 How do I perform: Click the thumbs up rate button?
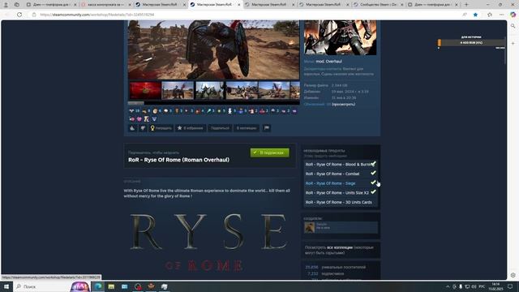tap(132, 128)
